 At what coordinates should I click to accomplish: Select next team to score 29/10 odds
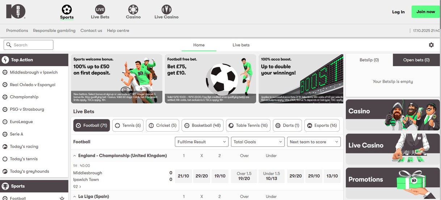pyautogui.click(x=314, y=176)
